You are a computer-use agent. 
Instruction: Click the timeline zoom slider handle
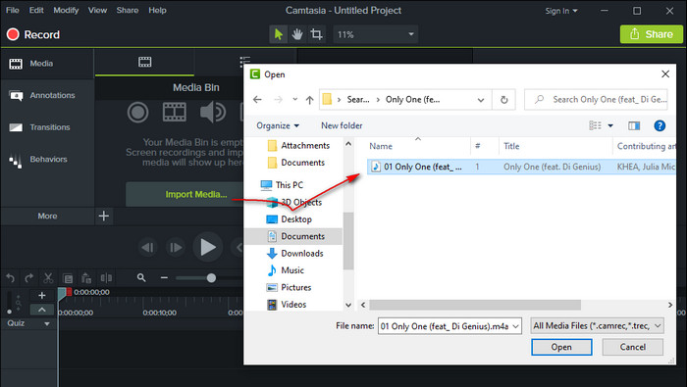pyautogui.click(x=211, y=277)
